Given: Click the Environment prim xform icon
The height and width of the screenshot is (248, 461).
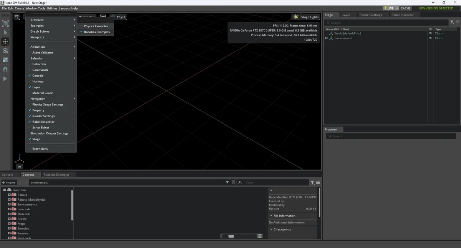Looking at the screenshot, I should [331, 38].
